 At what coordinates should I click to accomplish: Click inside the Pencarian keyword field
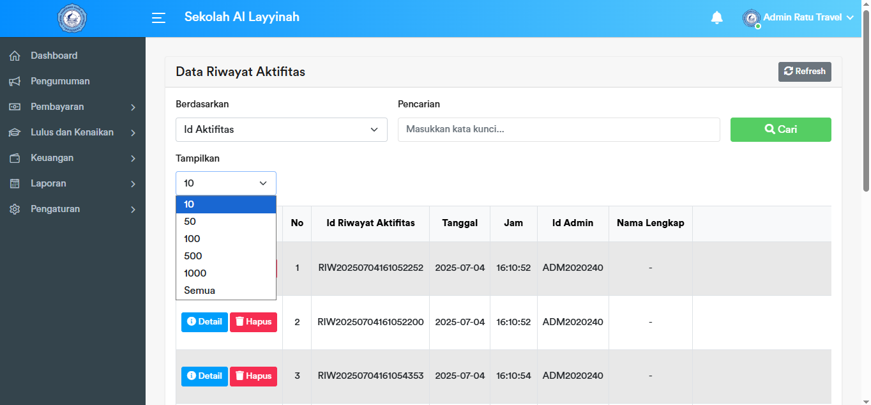pyautogui.click(x=558, y=130)
